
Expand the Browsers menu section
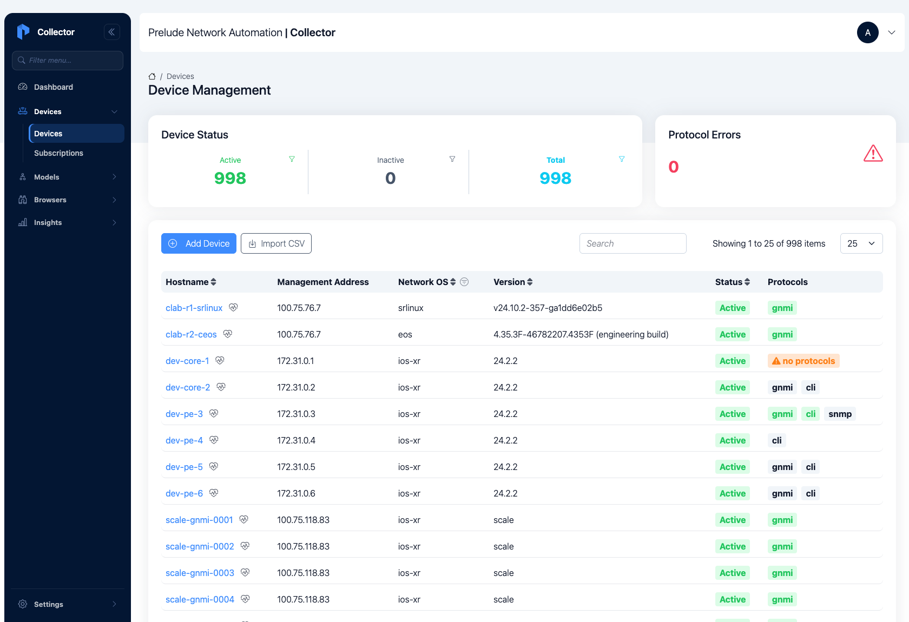pyautogui.click(x=114, y=200)
